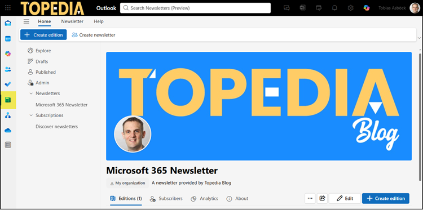
Task: Click the Tobias Asböck user name
Action: [392, 8]
